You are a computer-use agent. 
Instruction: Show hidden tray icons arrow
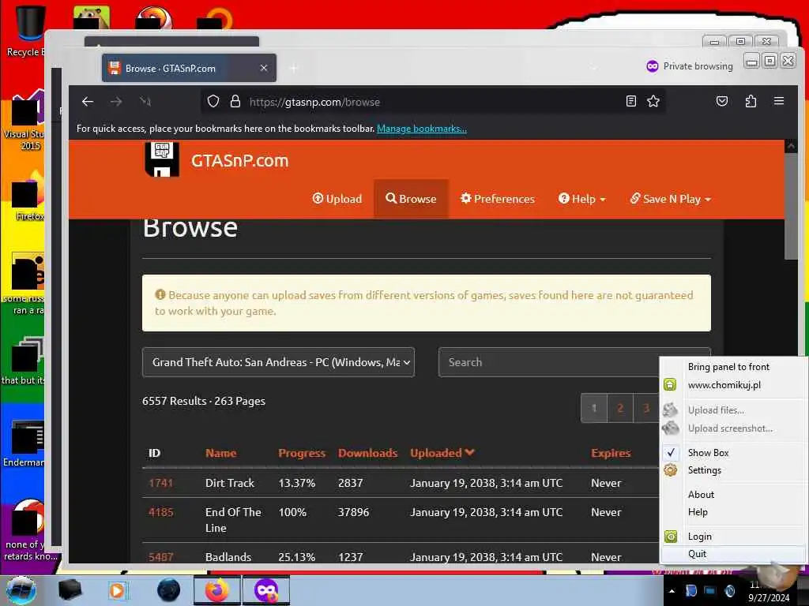click(x=672, y=591)
